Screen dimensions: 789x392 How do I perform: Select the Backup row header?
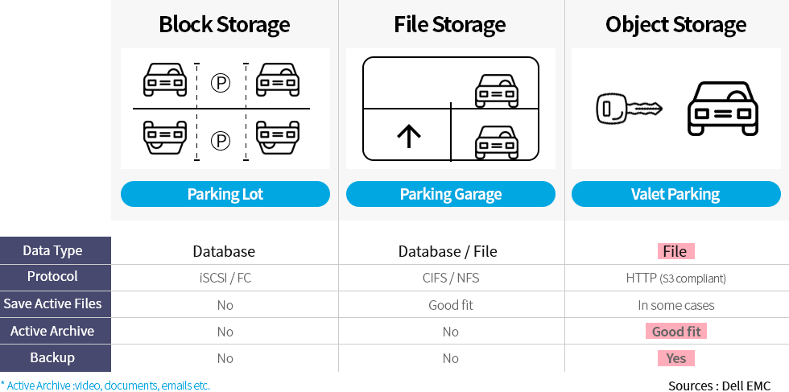coord(55,357)
